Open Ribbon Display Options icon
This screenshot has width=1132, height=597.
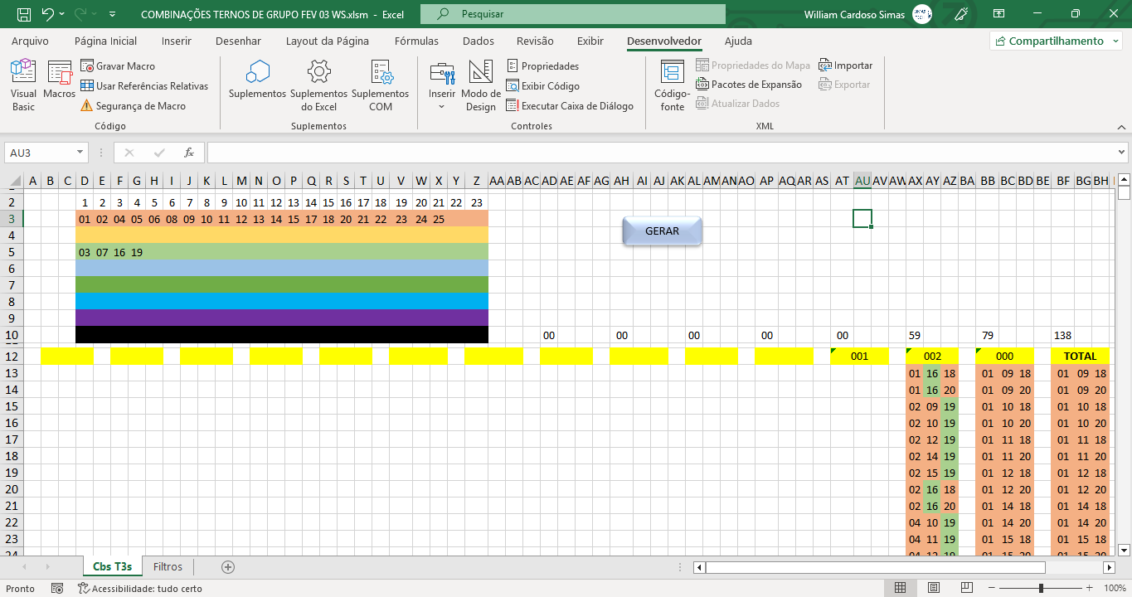pos(999,14)
